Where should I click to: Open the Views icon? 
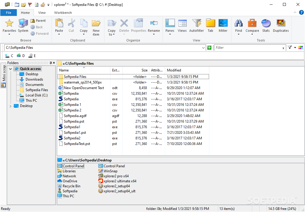[x=182, y=23]
